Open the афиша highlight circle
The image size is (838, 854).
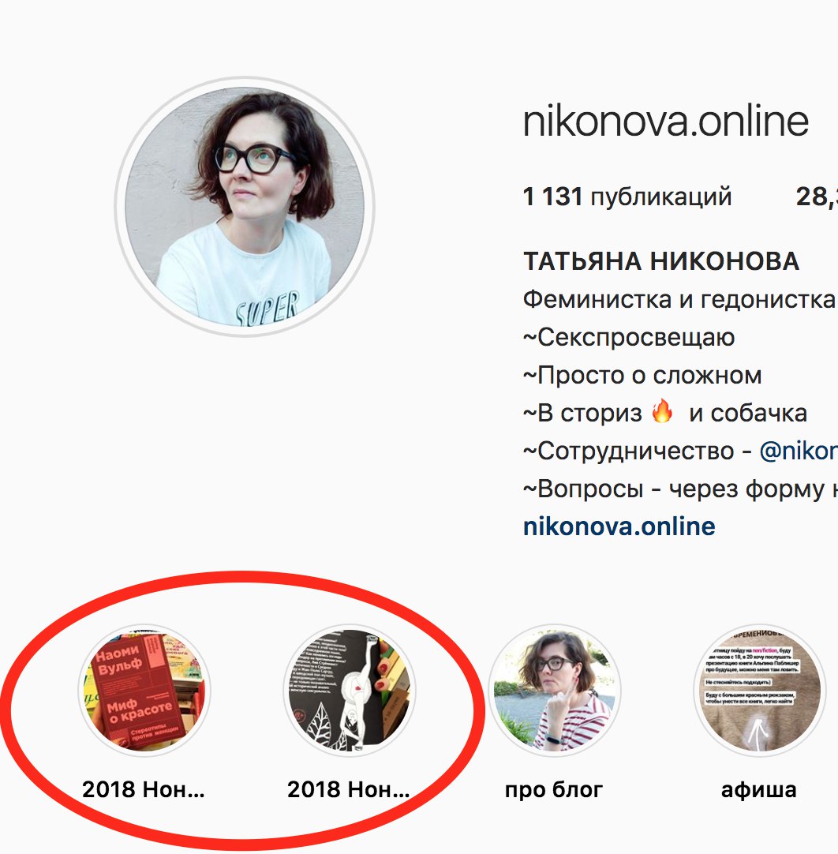point(760,690)
